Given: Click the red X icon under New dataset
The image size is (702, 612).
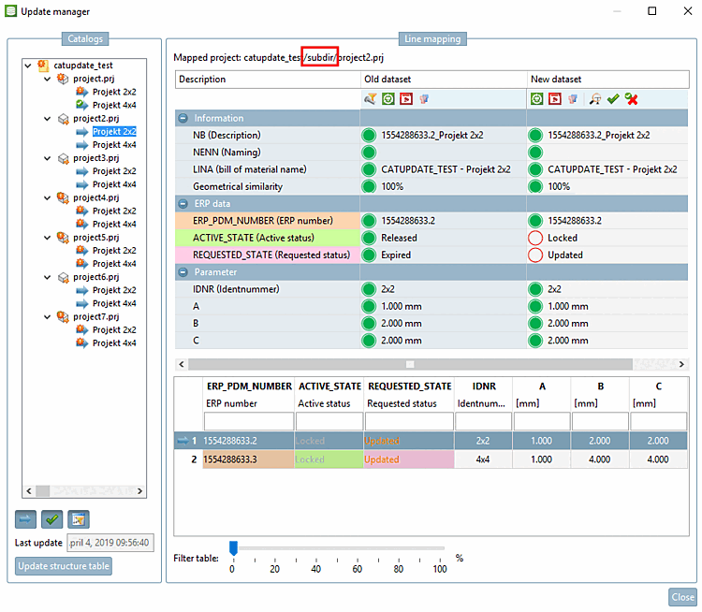Looking at the screenshot, I should (x=632, y=98).
